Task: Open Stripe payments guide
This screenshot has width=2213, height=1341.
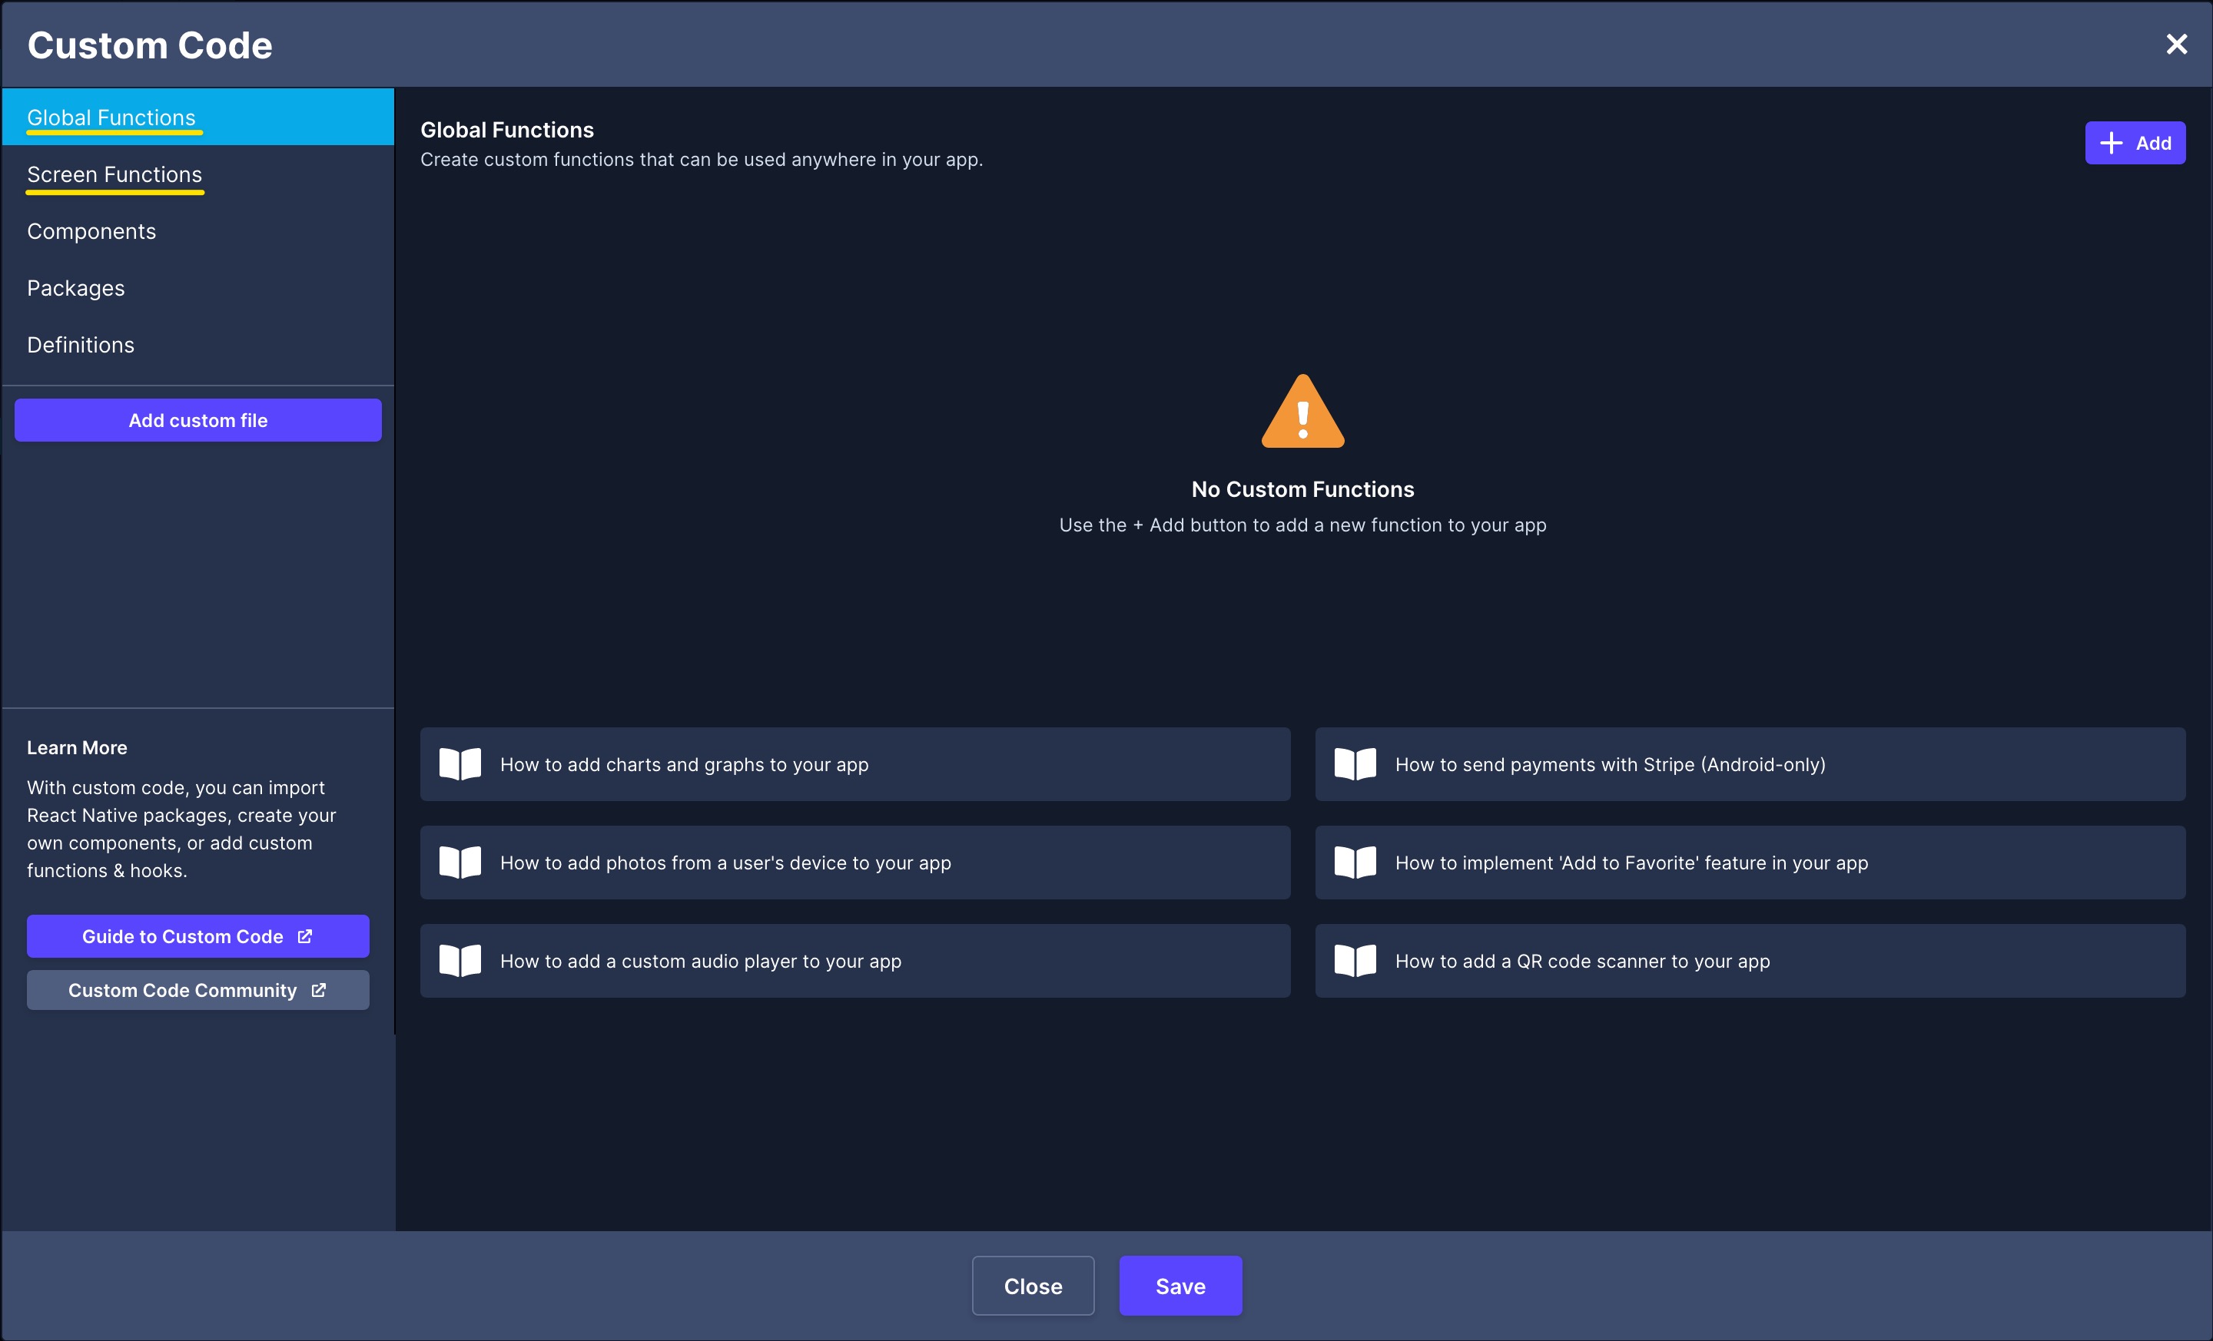Action: point(1750,764)
